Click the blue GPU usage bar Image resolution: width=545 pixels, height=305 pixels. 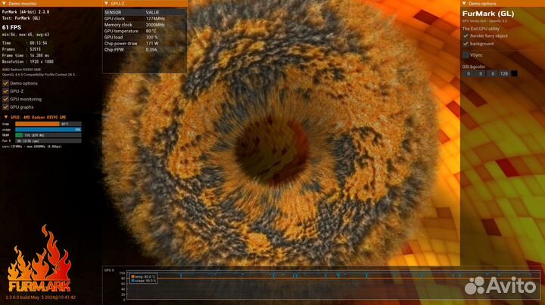pos(47,129)
